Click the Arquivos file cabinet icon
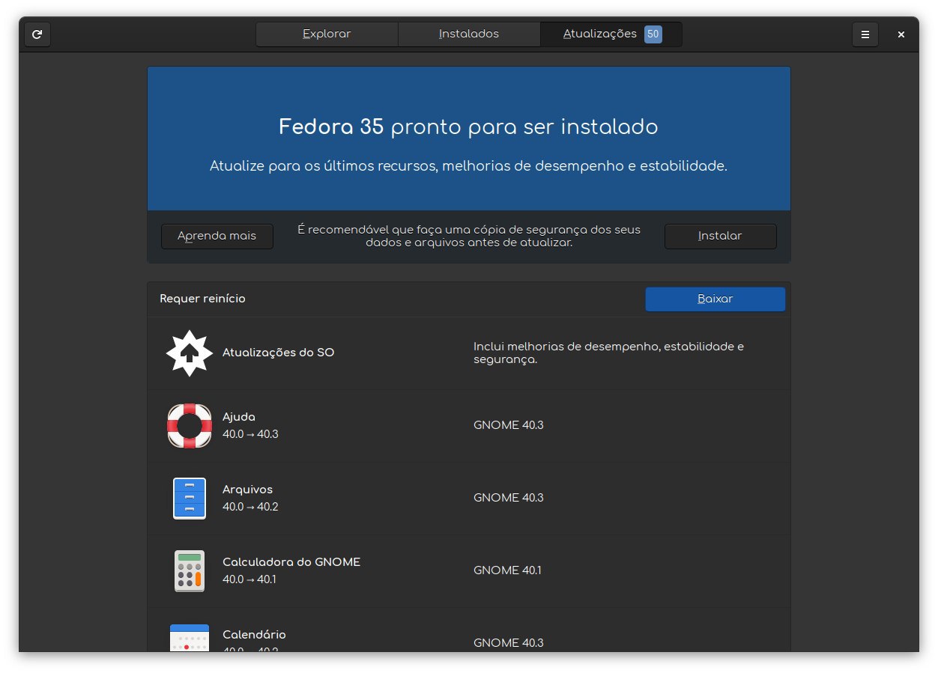 (190, 498)
